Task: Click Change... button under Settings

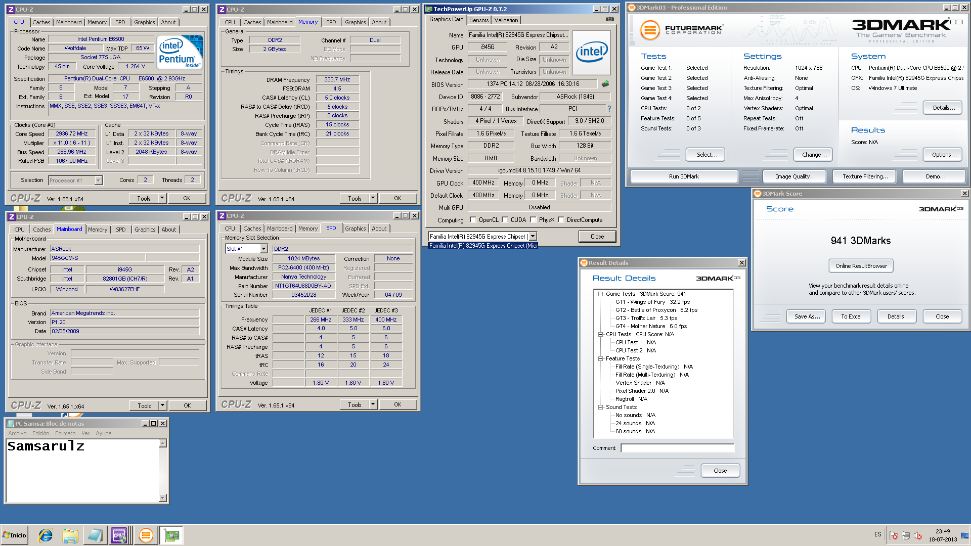Action: tap(814, 155)
